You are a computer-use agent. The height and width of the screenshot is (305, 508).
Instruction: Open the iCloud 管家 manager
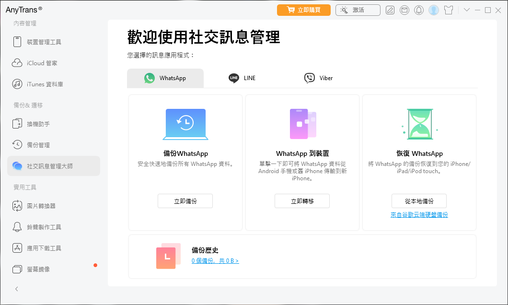(43, 63)
